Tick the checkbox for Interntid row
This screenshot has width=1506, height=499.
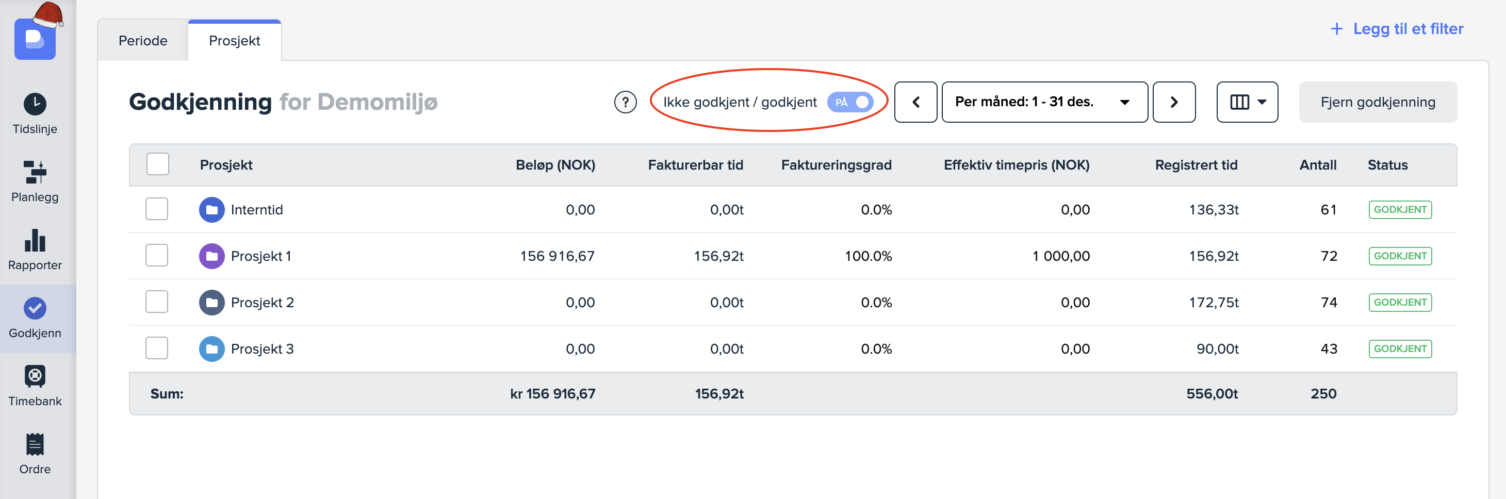point(157,209)
